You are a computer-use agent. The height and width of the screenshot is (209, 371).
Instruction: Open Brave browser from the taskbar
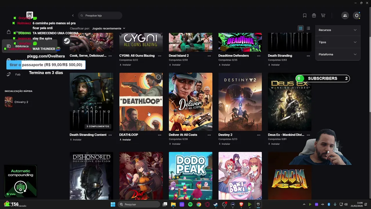(x=241, y=204)
